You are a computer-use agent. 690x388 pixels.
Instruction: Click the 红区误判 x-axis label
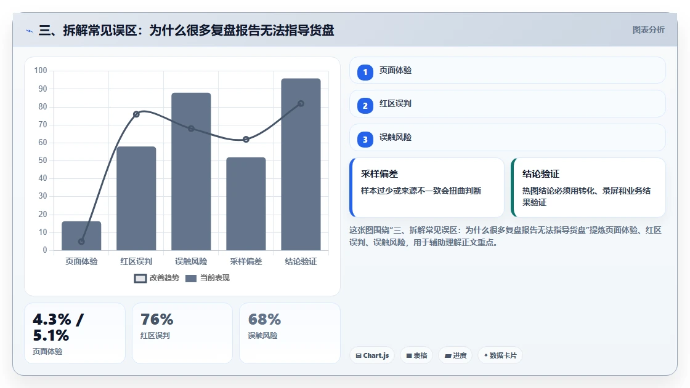[136, 261]
